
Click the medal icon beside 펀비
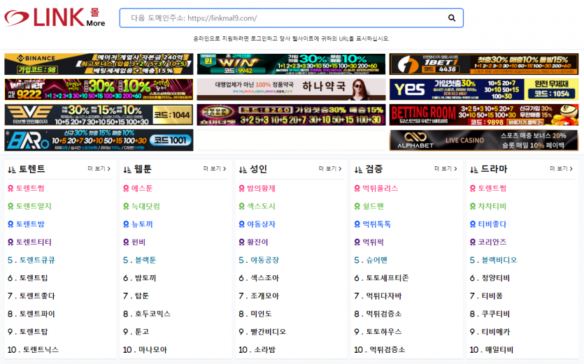coord(126,242)
